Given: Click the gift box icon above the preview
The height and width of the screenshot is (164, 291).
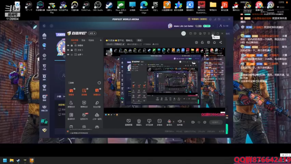Looking at the screenshot, I should tap(196, 42).
